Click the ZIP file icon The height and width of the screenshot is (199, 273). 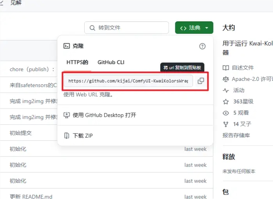point(66,135)
